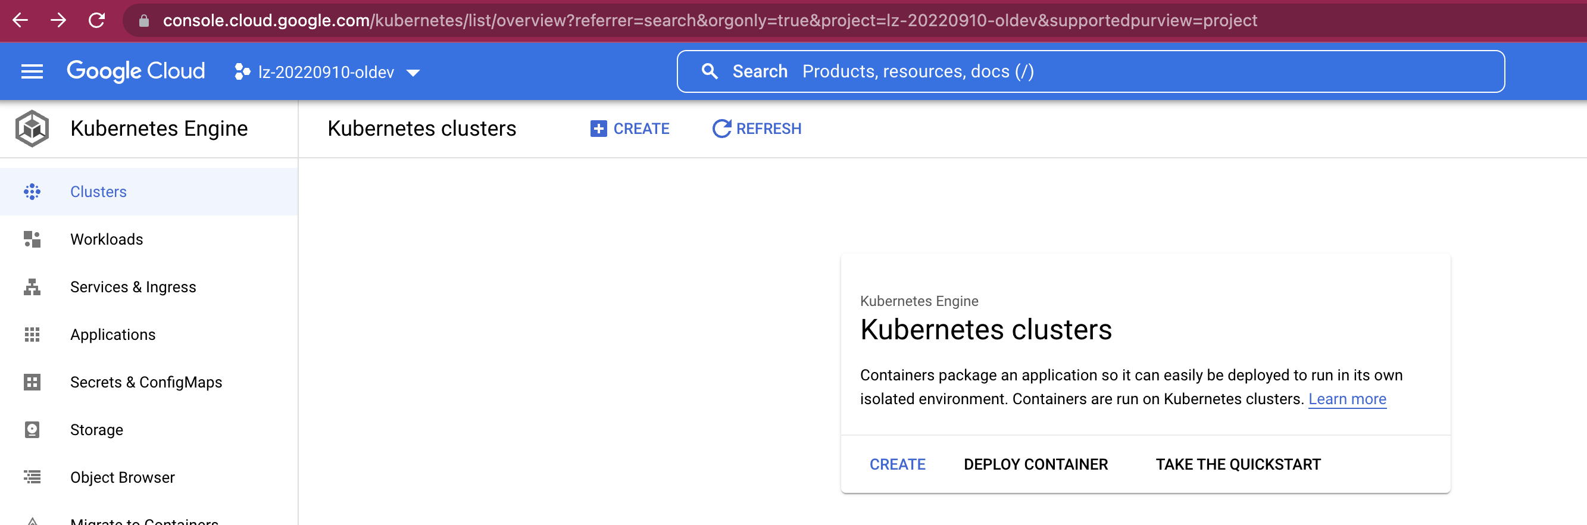Click the Storage disk icon

(x=32, y=430)
